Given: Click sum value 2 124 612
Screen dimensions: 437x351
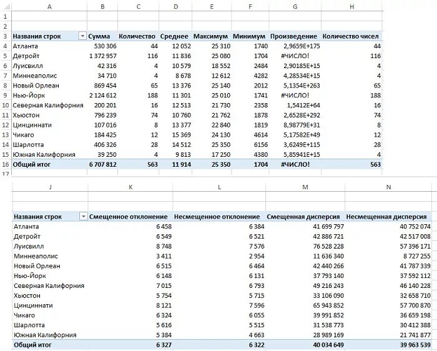Looking at the screenshot, I should (103, 96).
